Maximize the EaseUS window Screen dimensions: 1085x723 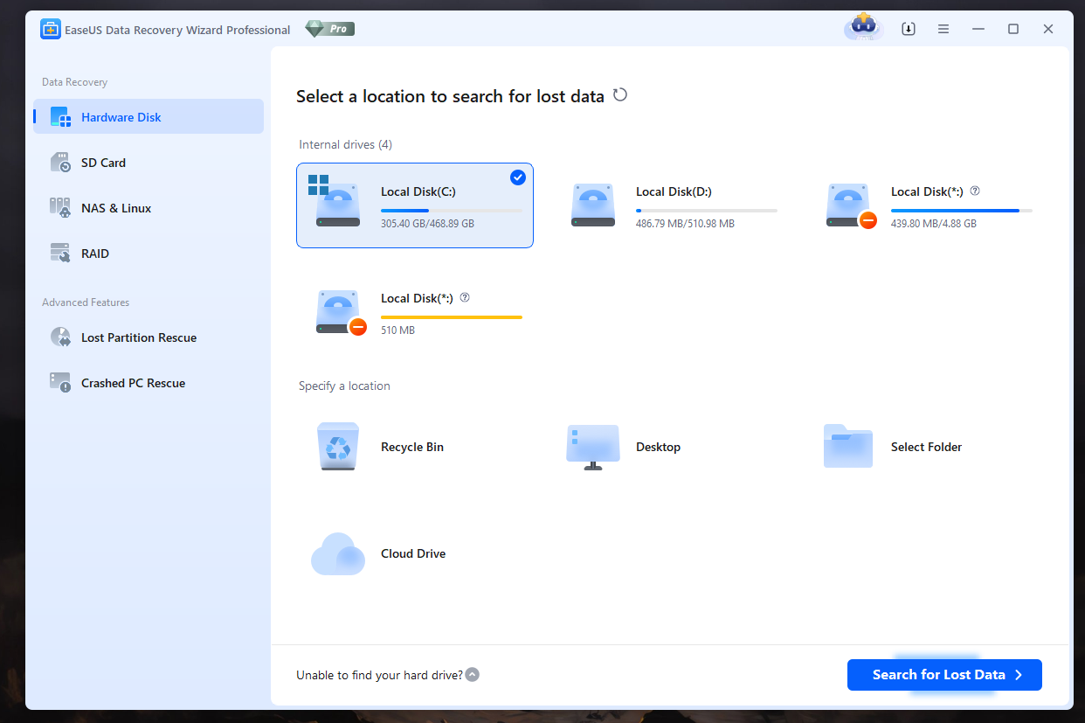click(1013, 29)
